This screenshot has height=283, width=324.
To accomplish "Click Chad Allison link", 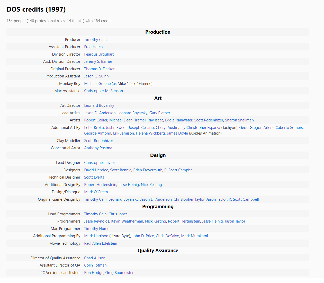I will (95, 258).
